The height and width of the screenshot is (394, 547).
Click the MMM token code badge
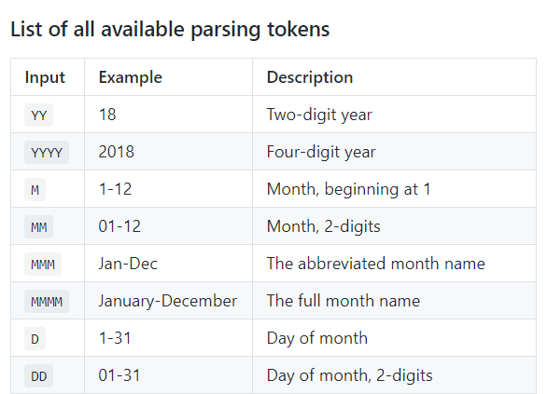pyautogui.click(x=43, y=264)
